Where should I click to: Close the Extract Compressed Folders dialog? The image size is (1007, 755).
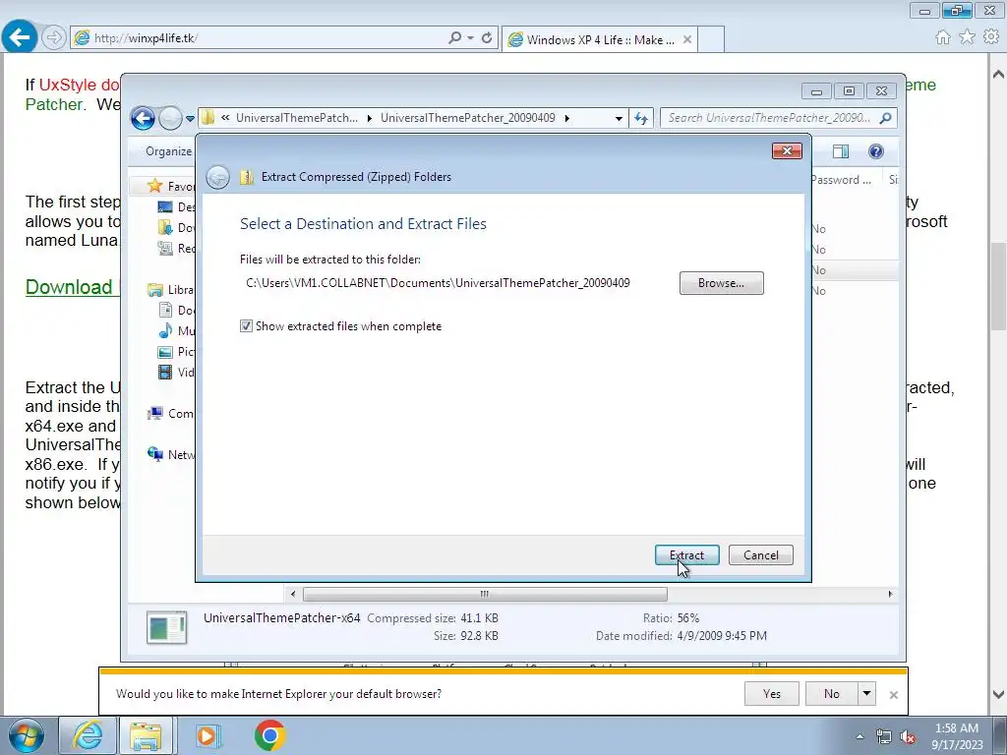point(787,150)
